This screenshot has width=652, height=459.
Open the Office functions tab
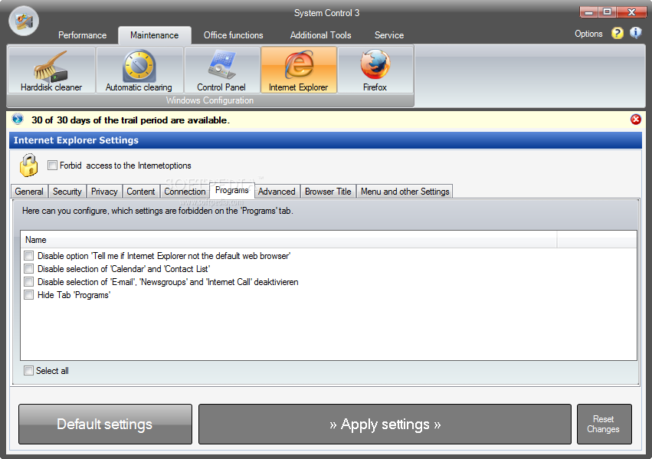(x=233, y=35)
